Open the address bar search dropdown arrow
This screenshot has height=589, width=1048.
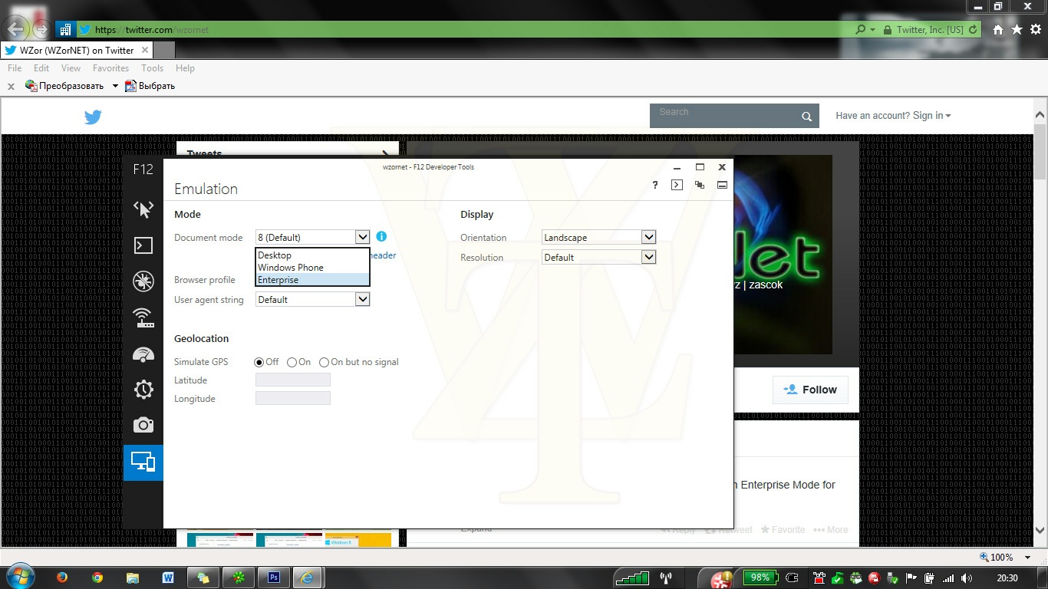(x=872, y=30)
